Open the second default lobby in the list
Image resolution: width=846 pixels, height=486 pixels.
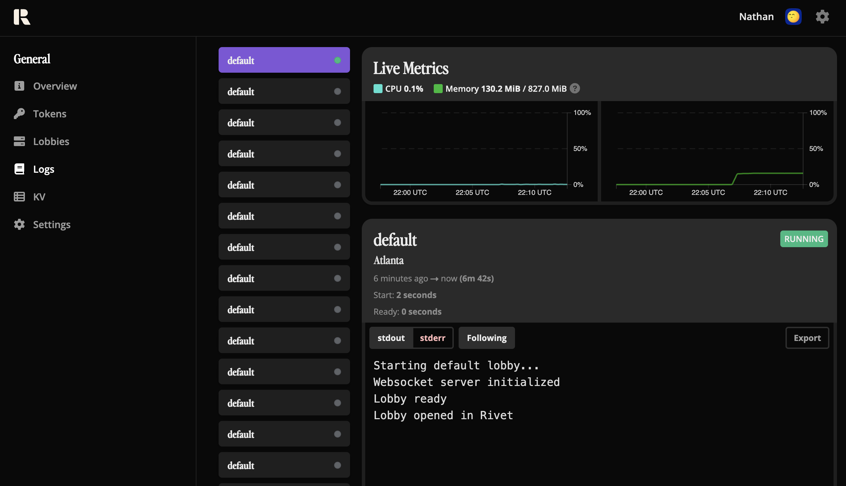click(284, 91)
